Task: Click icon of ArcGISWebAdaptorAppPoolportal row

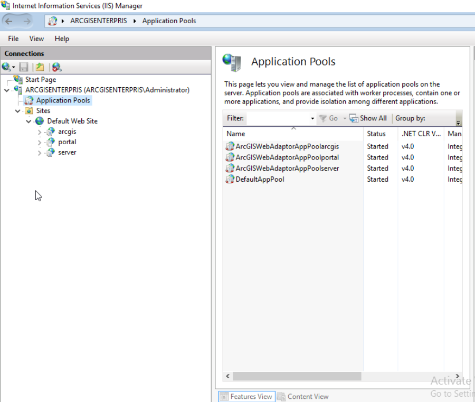Action: tap(230, 157)
